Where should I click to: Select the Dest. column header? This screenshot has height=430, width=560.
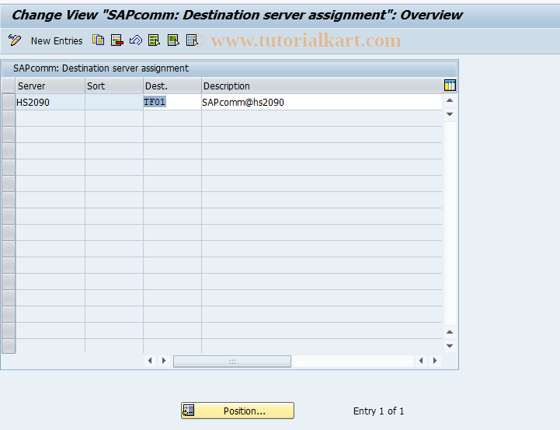(172, 86)
